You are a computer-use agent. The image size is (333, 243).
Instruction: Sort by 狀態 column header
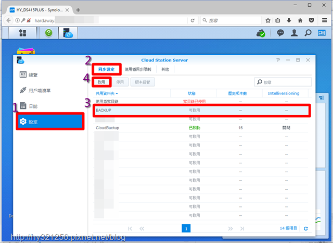[193, 93]
